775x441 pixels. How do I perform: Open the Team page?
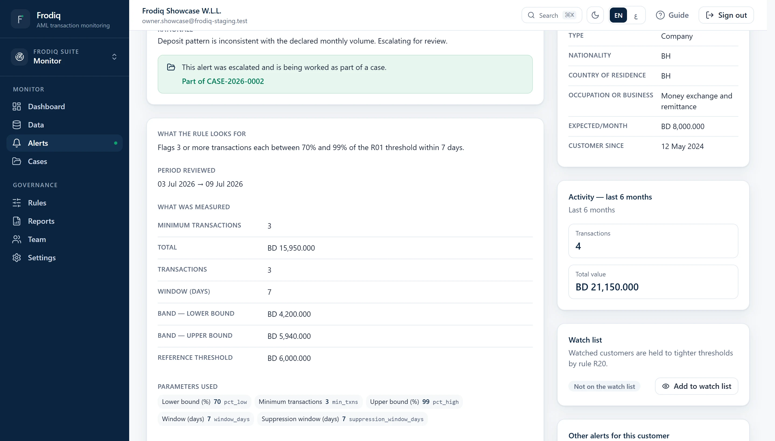pyautogui.click(x=65, y=239)
